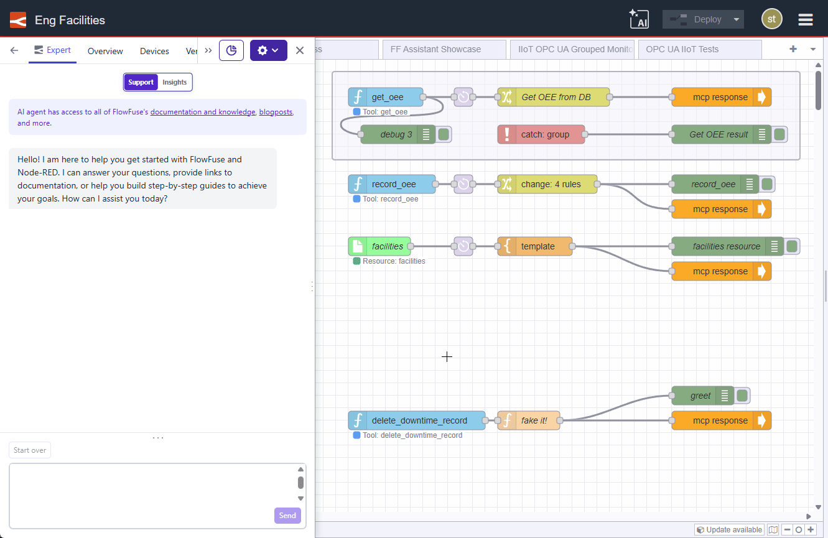Click the hamburger menu icon top right

(x=805, y=19)
